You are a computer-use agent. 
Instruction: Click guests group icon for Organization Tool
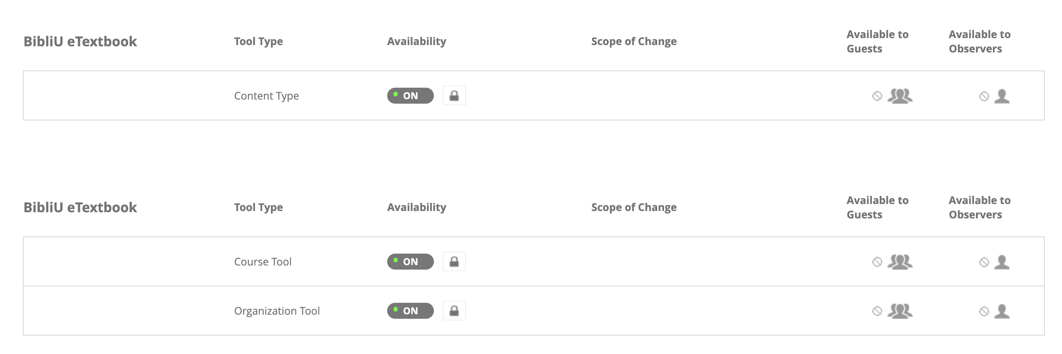(900, 311)
